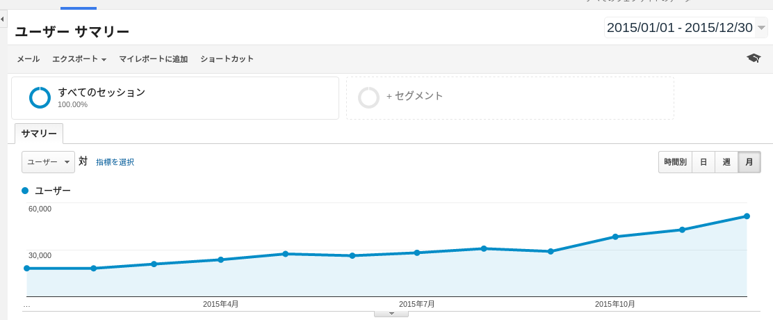Click マイレポートに追加 button

[153, 59]
